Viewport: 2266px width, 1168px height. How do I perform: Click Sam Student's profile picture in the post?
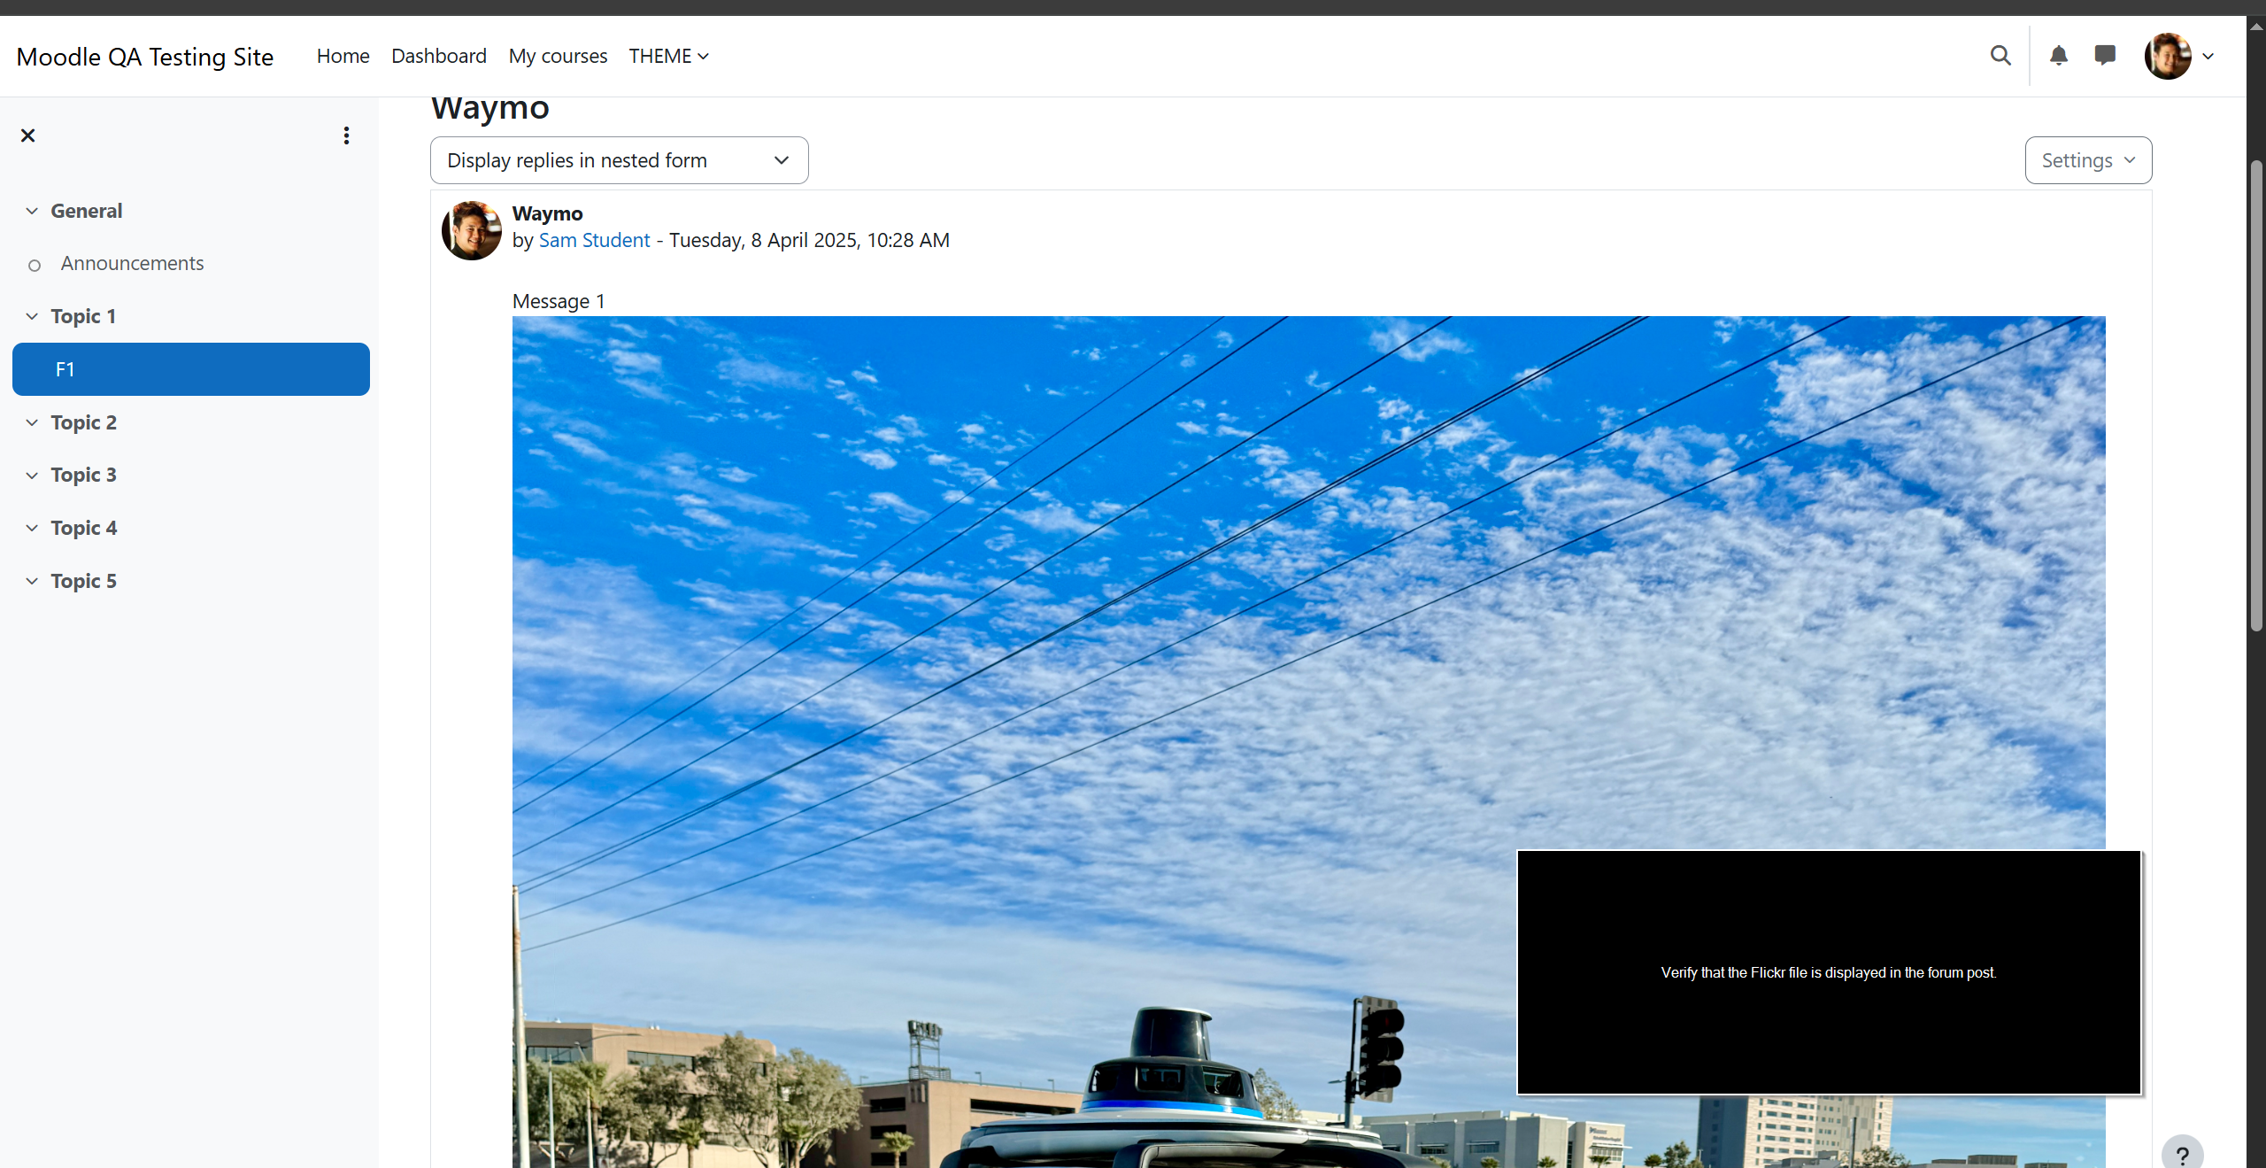pyautogui.click(x=472, y=230)
